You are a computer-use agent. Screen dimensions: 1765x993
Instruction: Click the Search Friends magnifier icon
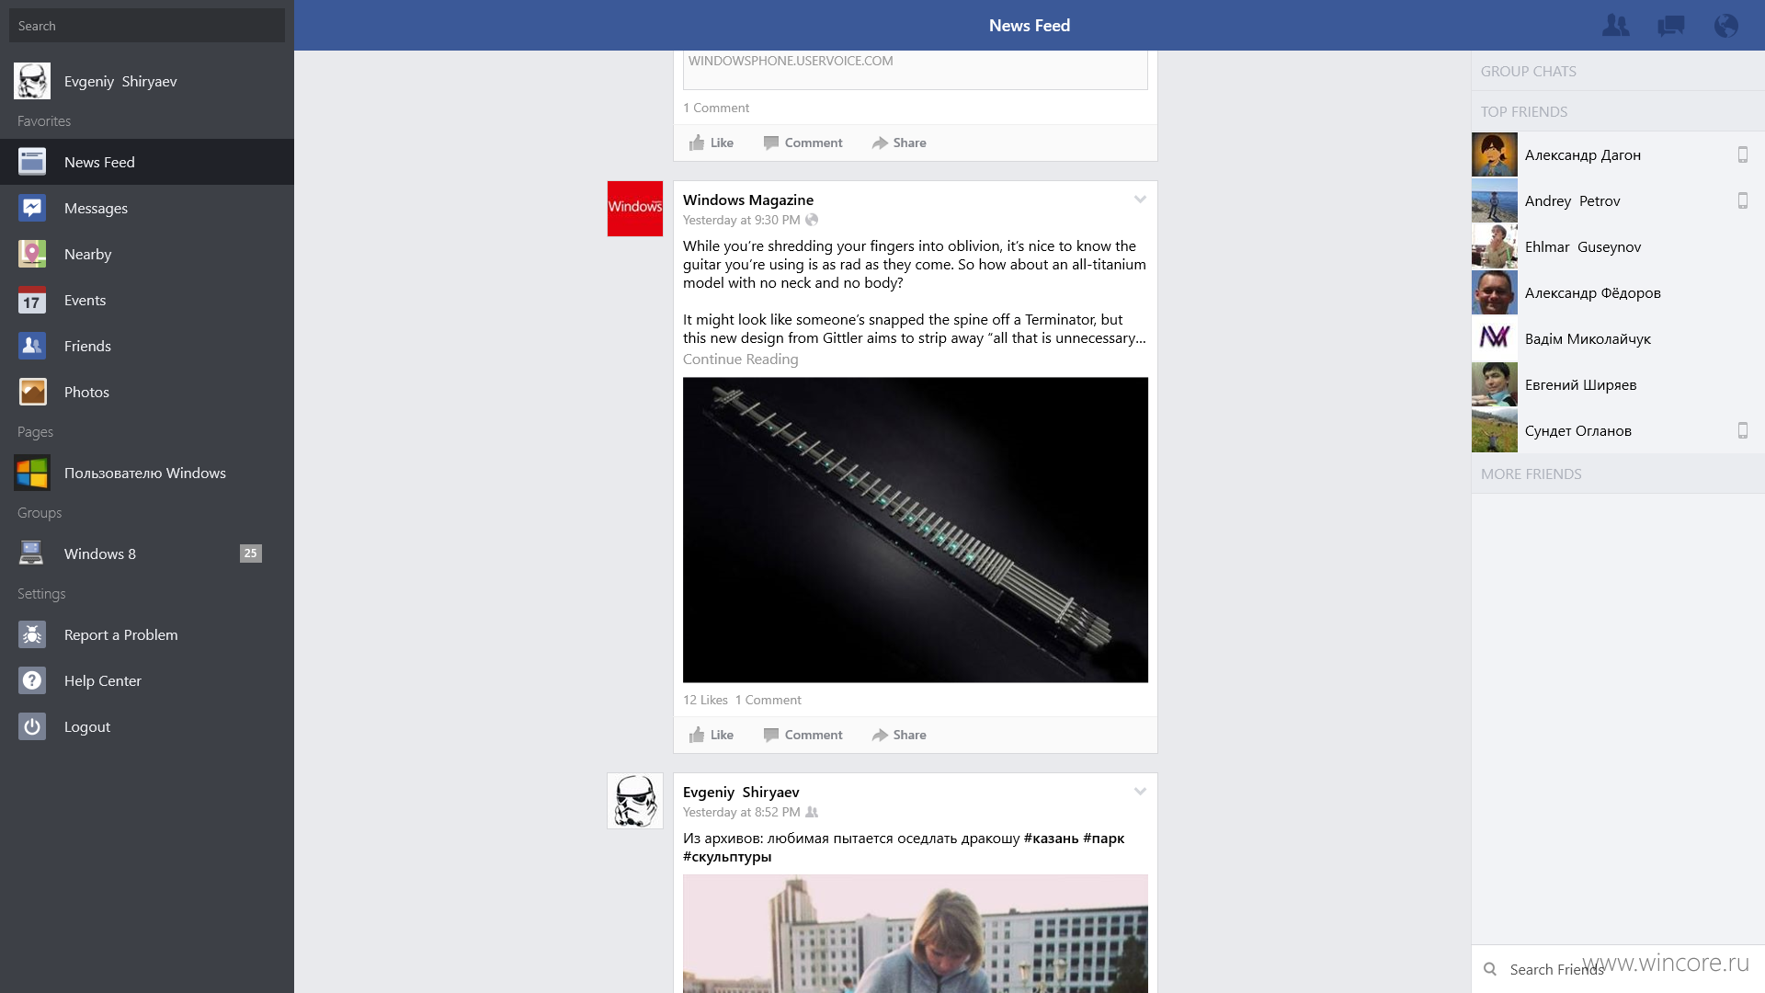(1490, 969)
